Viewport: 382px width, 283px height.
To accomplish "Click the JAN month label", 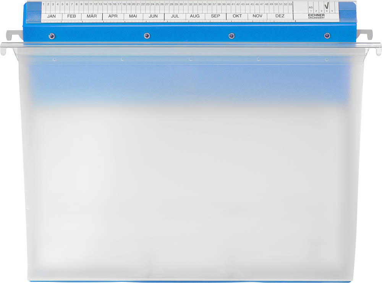I will tap(51, 16).
